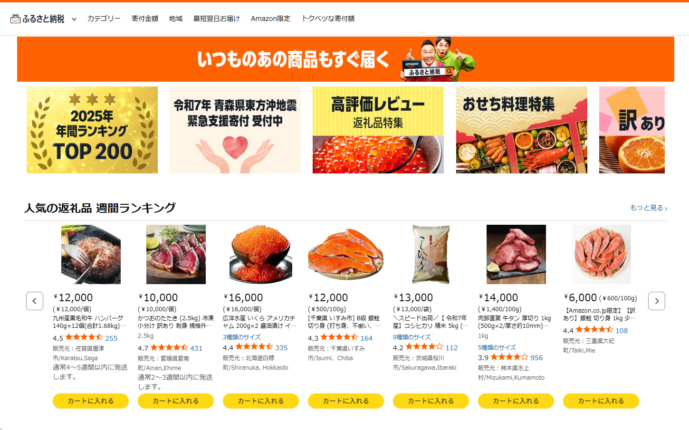The height and width of the screenshot is (430, 689).
Task: Open Amazon限定 navigation link
Action: click(270, 19)
